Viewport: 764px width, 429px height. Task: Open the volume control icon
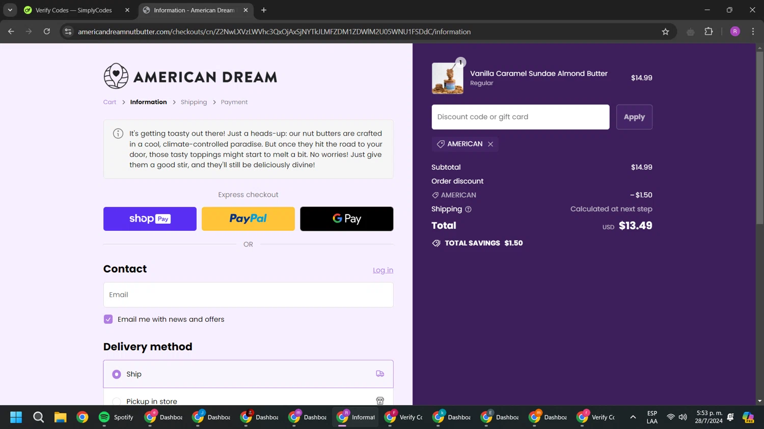pos(683,417)
